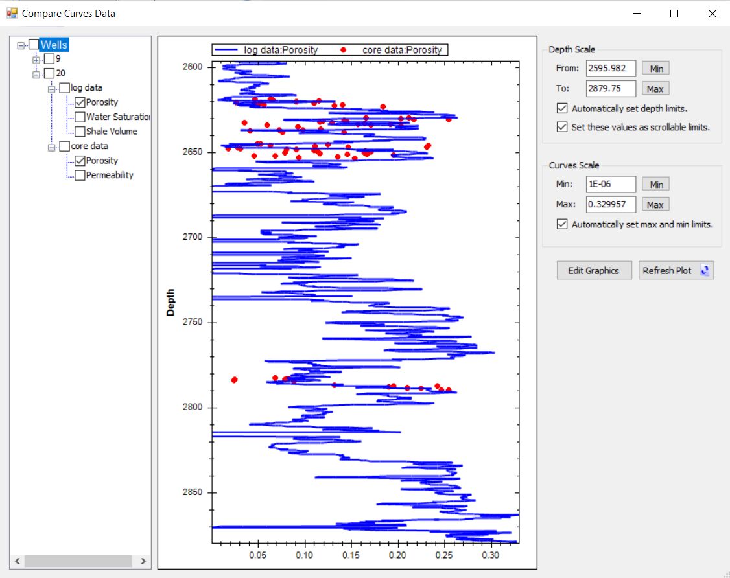Uncheck log data Porosity checkbox

[x=80, y=102]
